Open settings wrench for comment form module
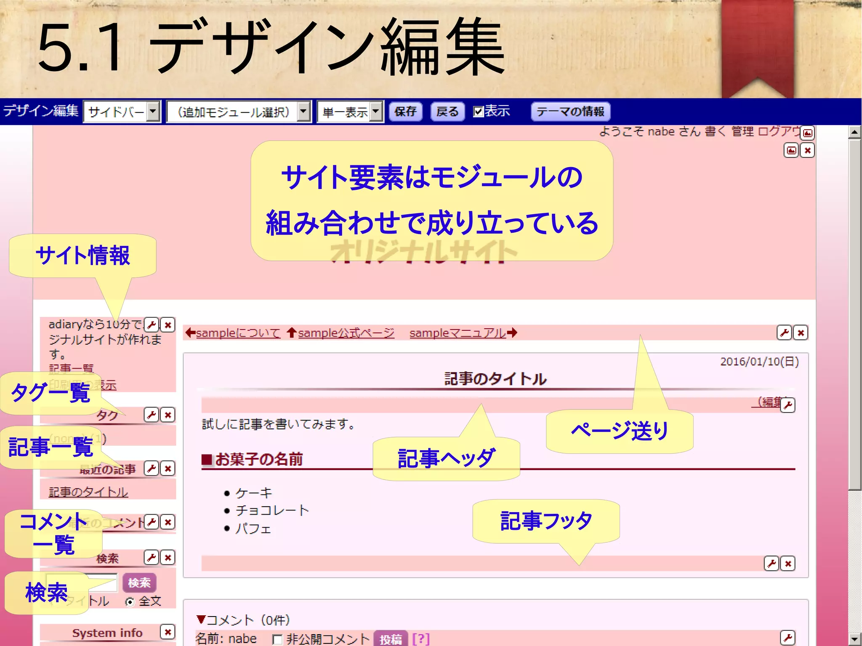862x646 pixels. [788, 637]
